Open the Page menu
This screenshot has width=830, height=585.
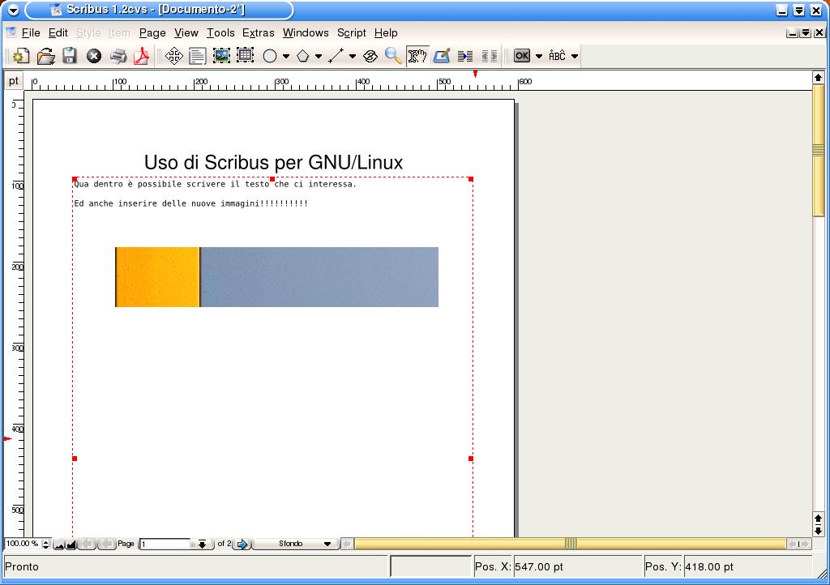click(x=152, y=32)
